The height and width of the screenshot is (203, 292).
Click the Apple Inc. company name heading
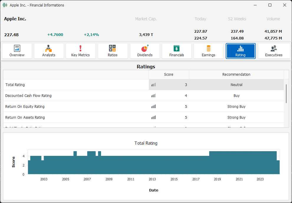(x=15, y=19)
